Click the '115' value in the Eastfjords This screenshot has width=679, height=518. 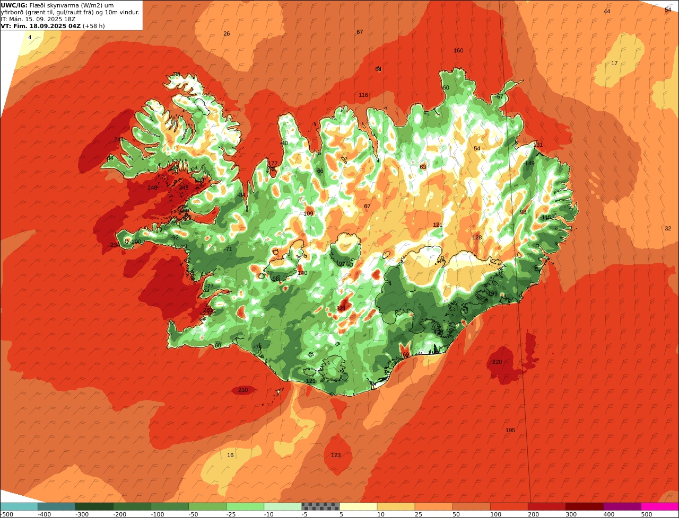(546, 218)
